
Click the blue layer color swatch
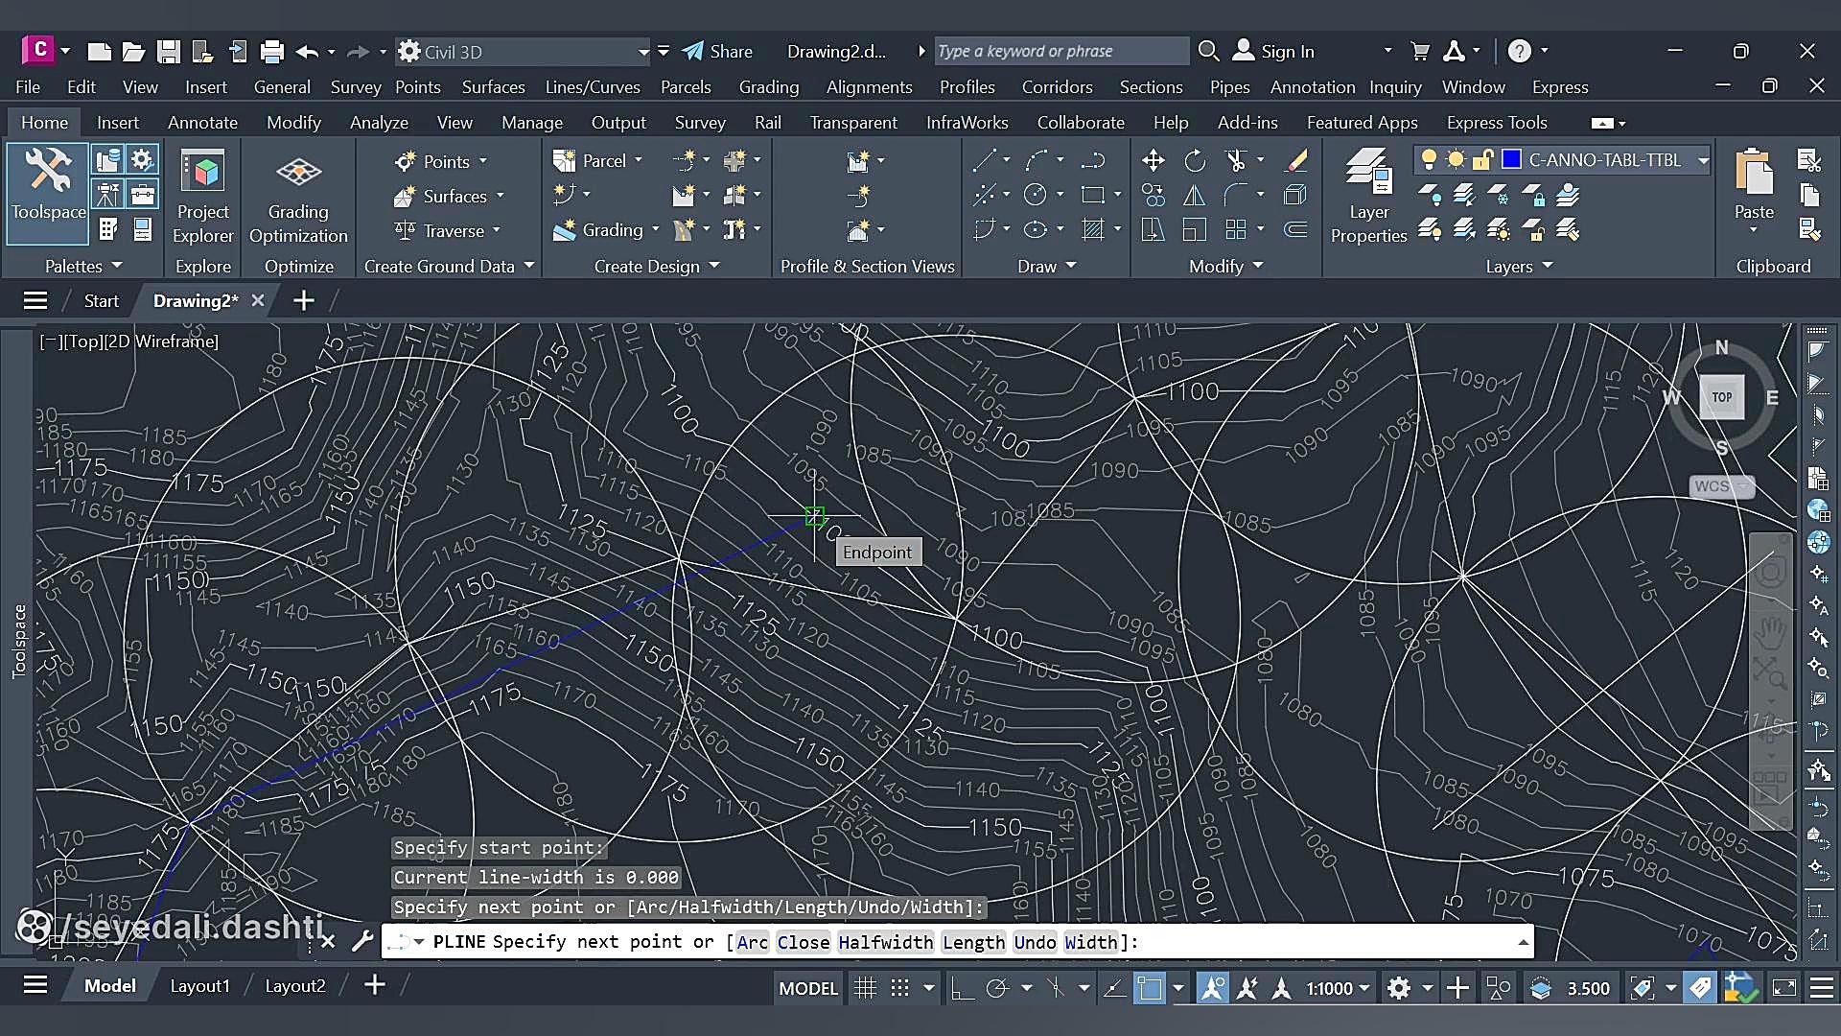point(1511,160)
